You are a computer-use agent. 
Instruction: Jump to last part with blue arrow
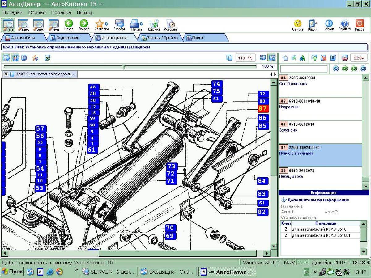pos(363,69)
